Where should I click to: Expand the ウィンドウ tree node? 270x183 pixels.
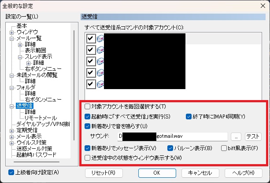11,32
